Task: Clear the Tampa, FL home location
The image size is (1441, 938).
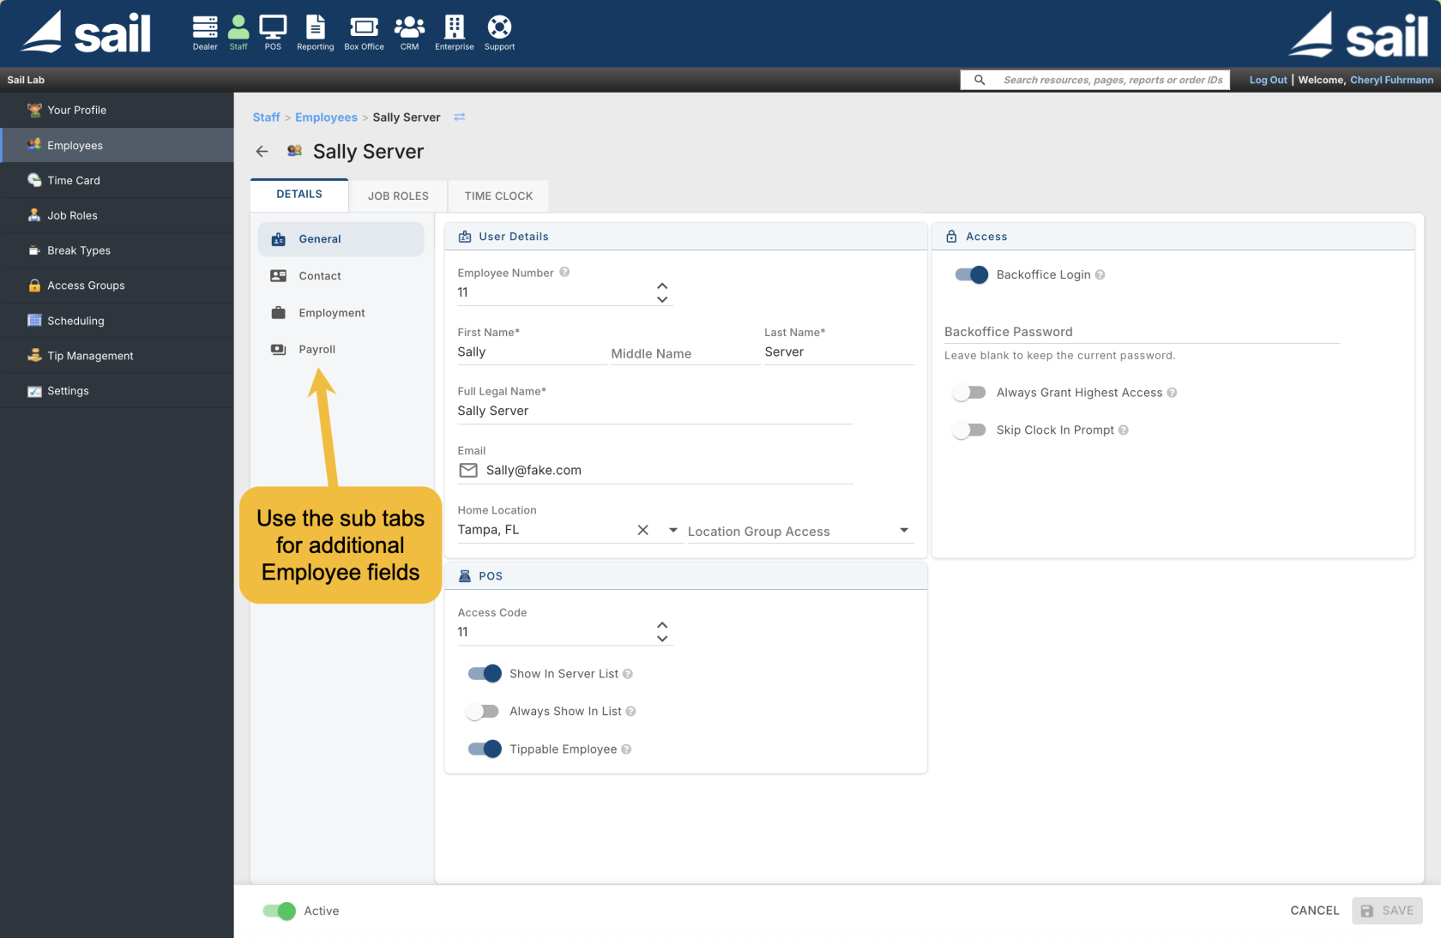Action: (x=643, y=530)
